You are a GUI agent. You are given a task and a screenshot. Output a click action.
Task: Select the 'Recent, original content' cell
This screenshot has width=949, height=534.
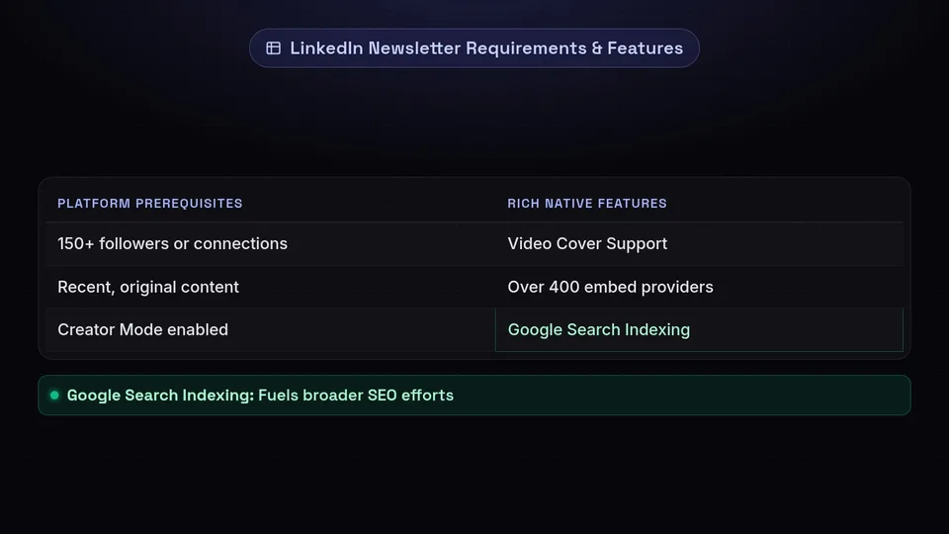[271, 287]
